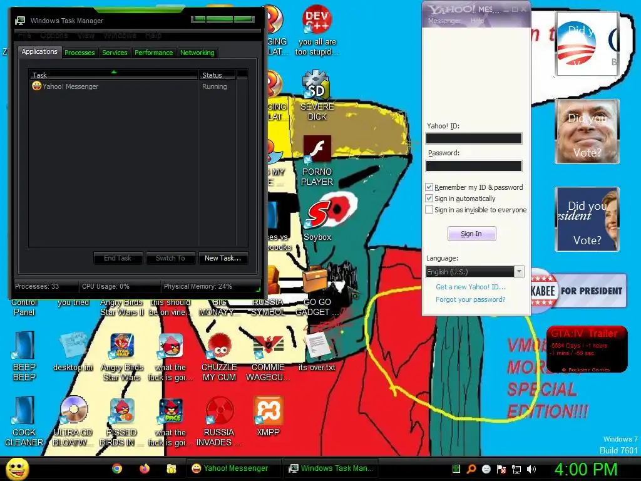This screenshot has width=641, height=481.
Task: Click the green Task Manager tray icon
Action: click(x=456, y=469)
